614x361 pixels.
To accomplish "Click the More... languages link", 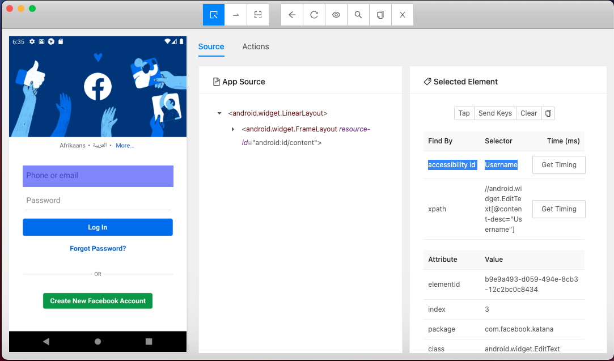I will click(x=125, y=145).
